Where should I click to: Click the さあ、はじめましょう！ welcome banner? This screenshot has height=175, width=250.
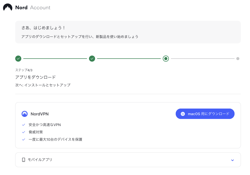click(128, 32)
